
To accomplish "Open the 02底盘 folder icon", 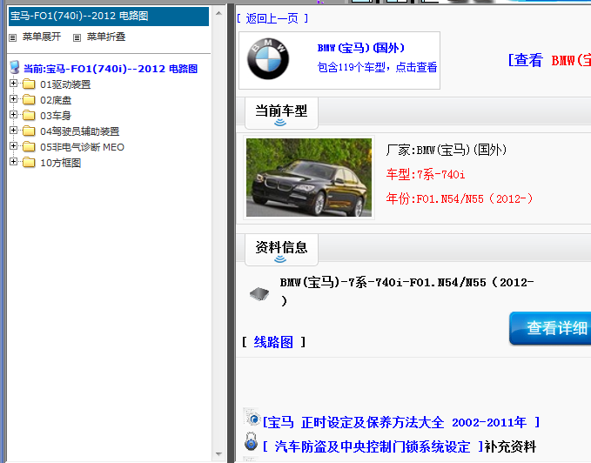I will [x=29, y=100].
